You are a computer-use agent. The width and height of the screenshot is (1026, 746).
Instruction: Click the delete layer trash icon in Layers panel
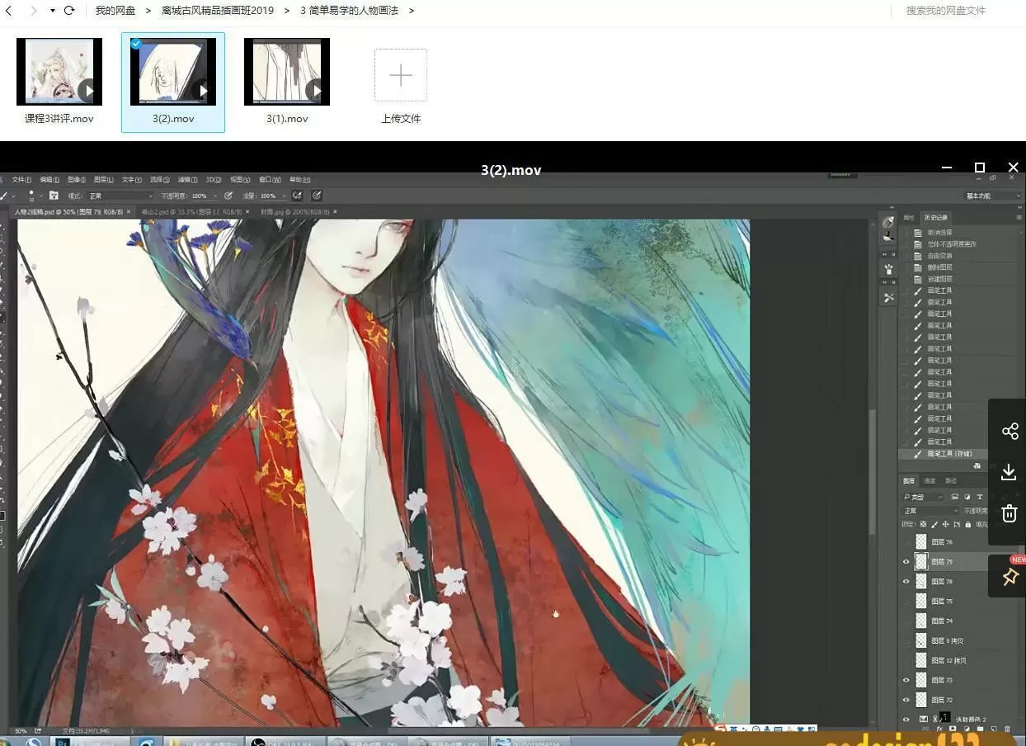pos(1006,729)
